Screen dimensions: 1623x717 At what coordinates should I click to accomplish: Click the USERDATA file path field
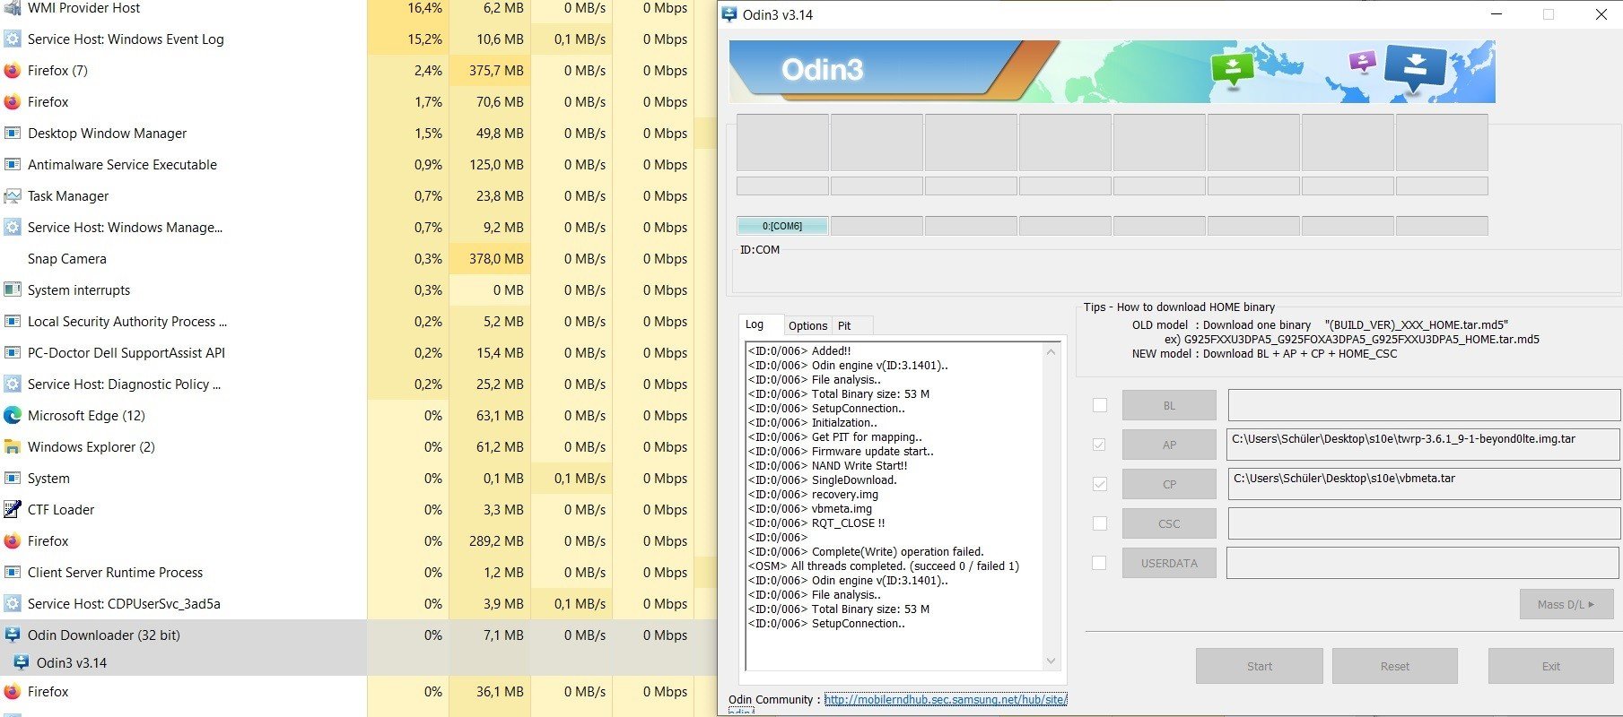(x=1423, y=563)
